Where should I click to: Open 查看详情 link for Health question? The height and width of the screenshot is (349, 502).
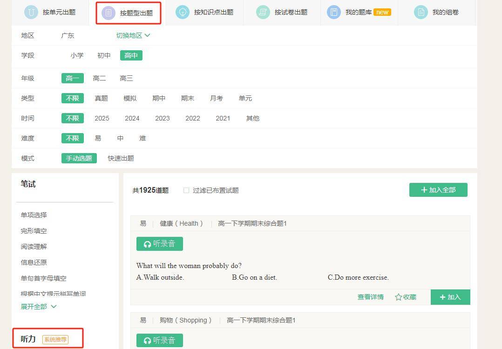pos(370,297)
